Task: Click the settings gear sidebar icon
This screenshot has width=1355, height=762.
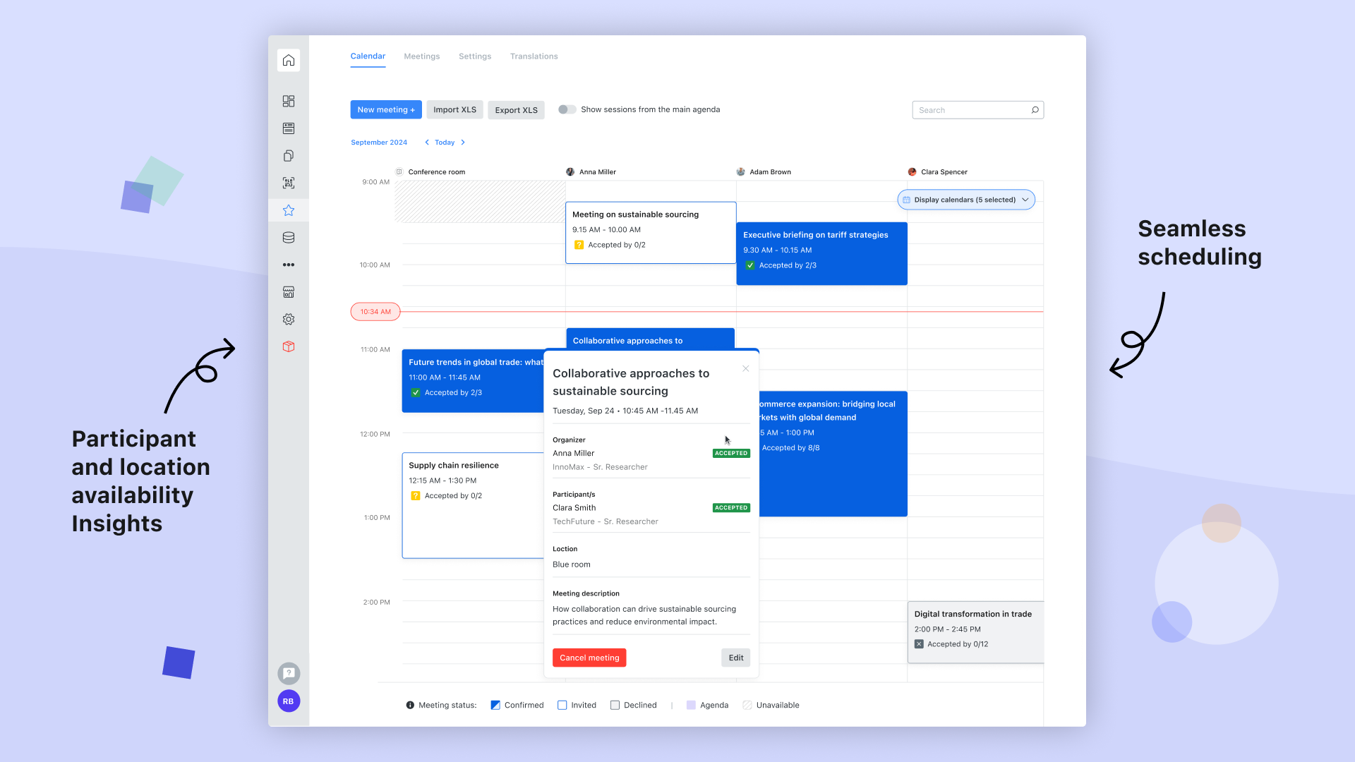Action: [x=289, y=320]
